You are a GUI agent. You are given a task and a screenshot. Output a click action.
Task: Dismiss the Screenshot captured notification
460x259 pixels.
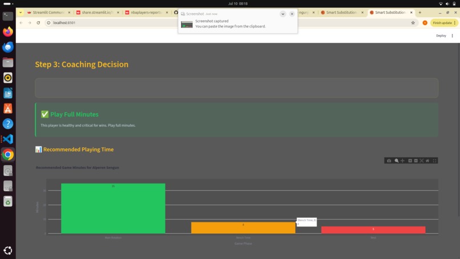[x=292, y=14]
